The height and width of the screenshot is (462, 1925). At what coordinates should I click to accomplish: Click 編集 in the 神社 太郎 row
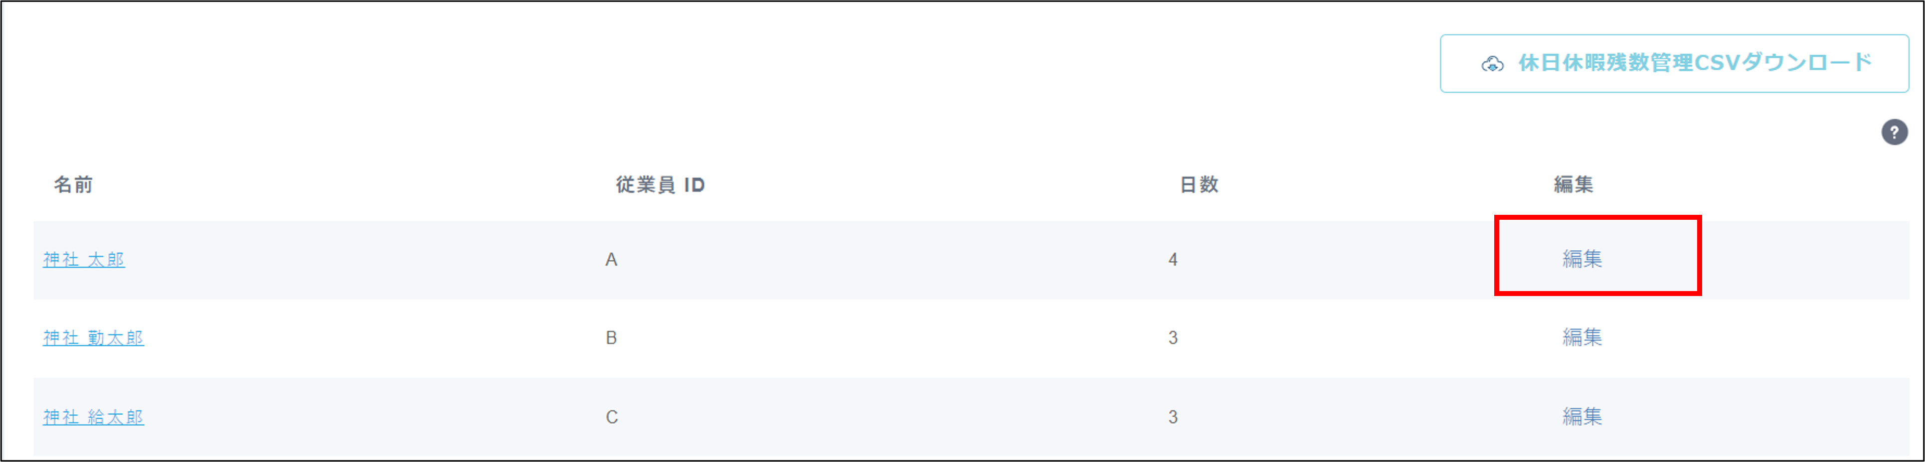1582,259
